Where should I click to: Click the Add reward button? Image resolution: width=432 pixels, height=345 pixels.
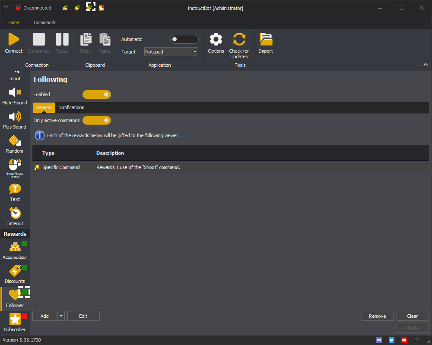coord(45,316)
